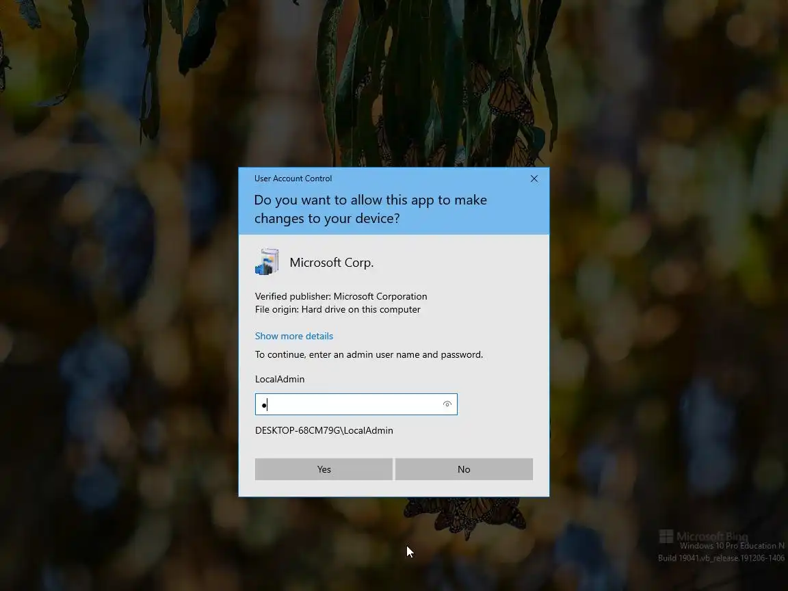The image size is (788, 591).
Task: Focus the admin password input field
Action: 356,404
